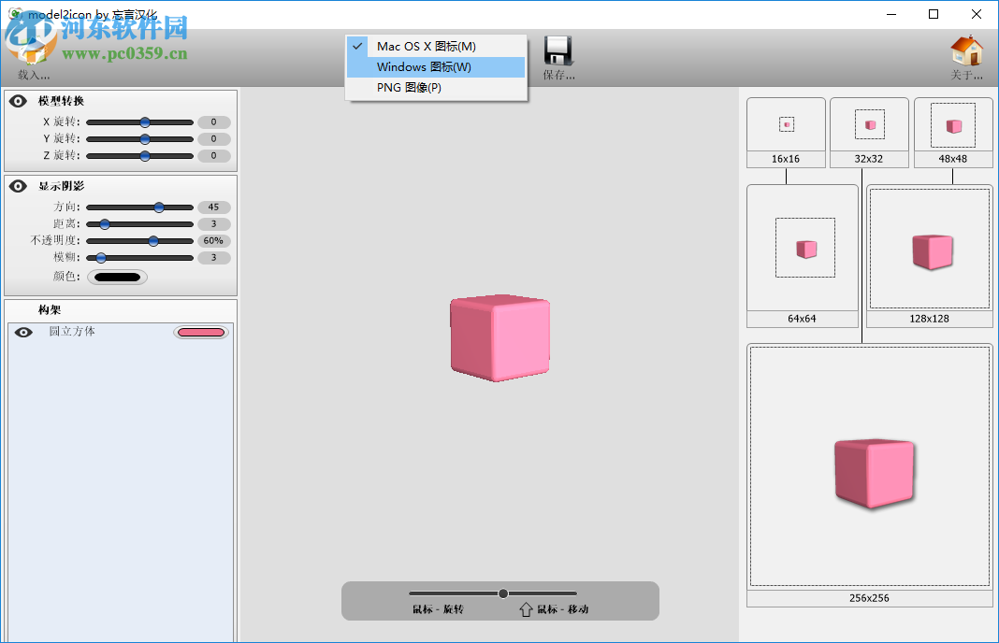Adjust the Y 旋转 slider handle

tap(145, 138)
